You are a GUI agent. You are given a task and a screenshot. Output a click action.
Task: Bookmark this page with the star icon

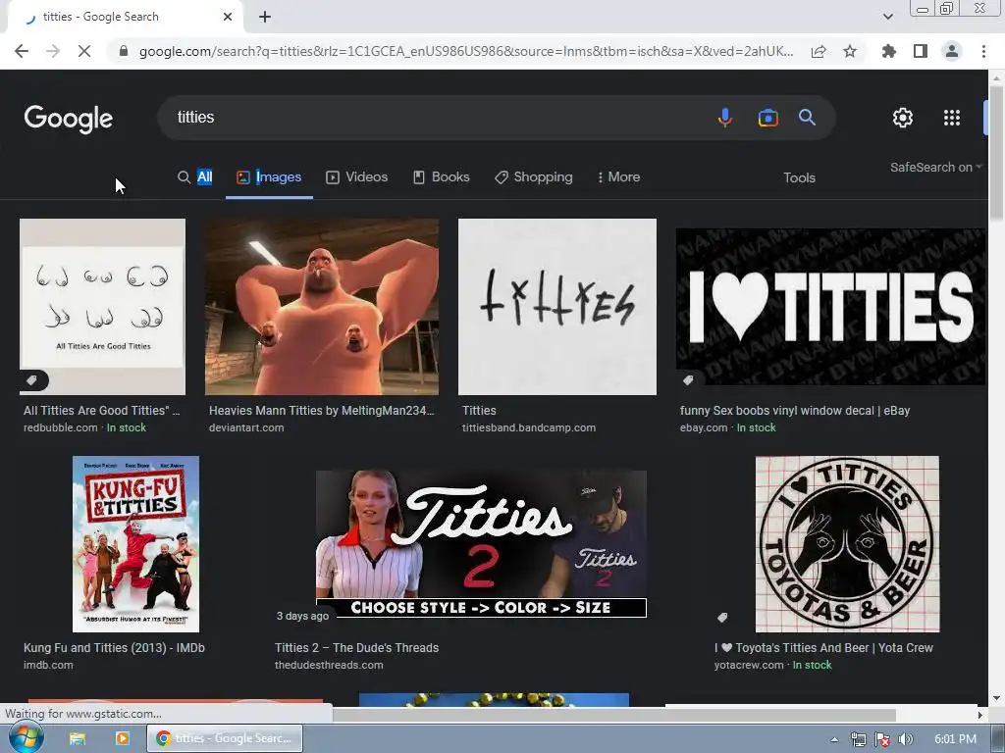click(850, 51)
